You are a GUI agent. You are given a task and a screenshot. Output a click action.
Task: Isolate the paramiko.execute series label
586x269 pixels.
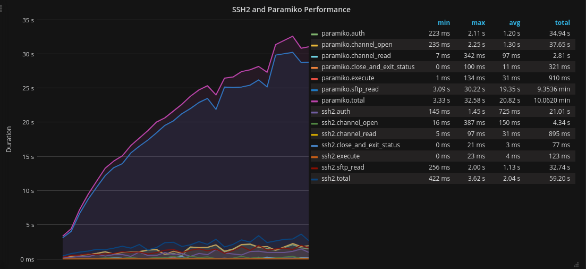coord(344,78)
